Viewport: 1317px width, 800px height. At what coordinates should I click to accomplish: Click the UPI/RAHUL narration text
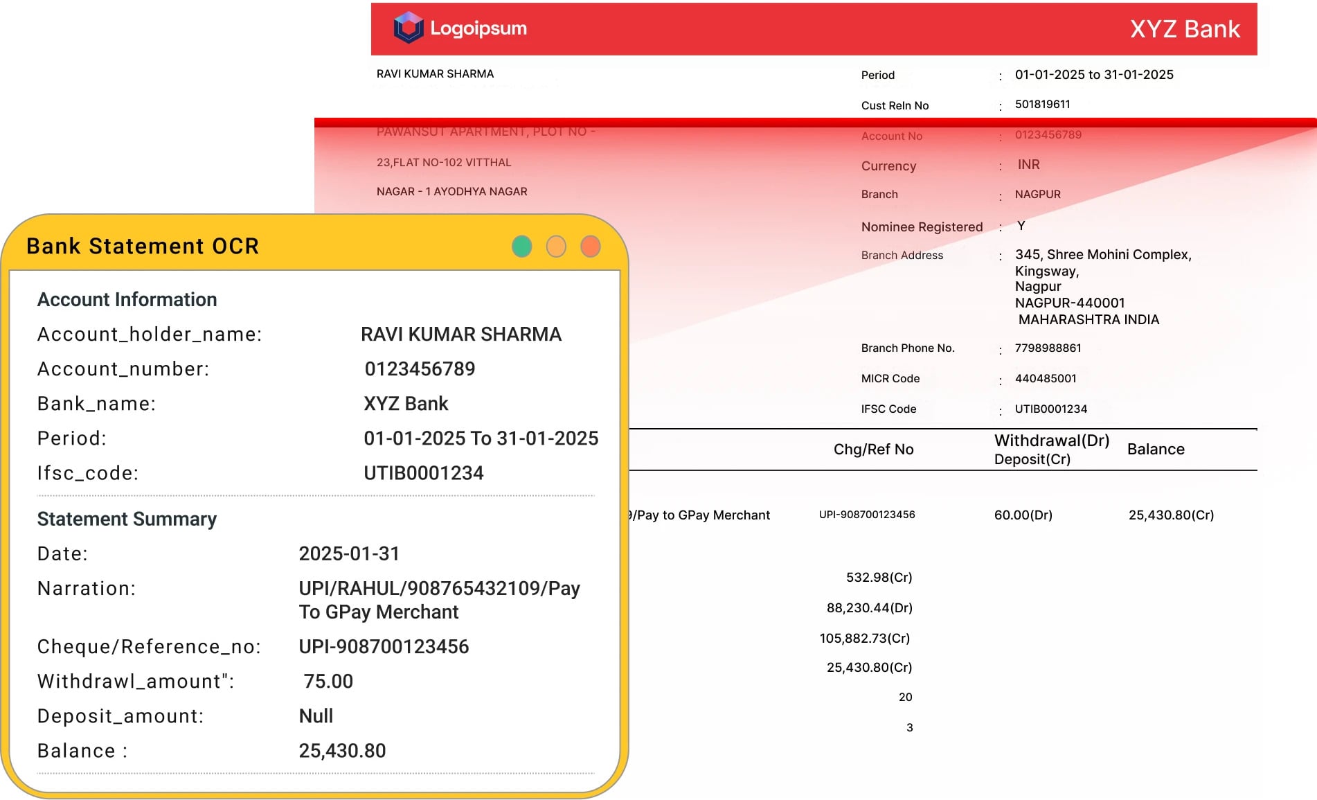440,600
